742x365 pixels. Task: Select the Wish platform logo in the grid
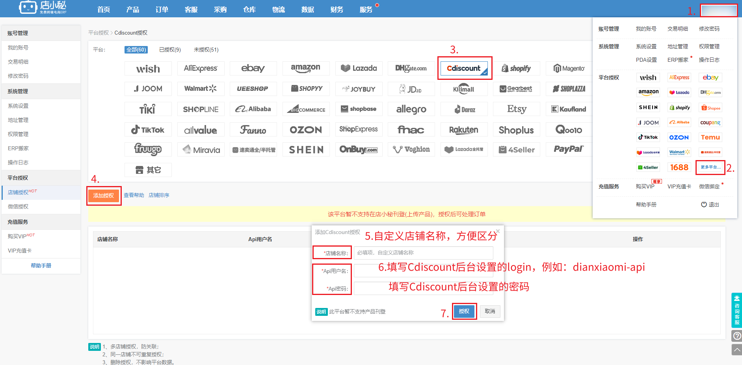[148, 68]
